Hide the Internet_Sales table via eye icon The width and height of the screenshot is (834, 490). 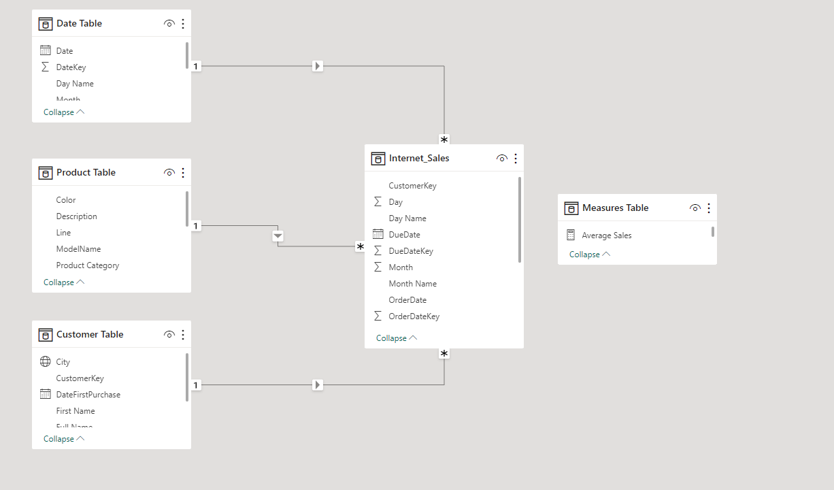[x=502, y=159]
